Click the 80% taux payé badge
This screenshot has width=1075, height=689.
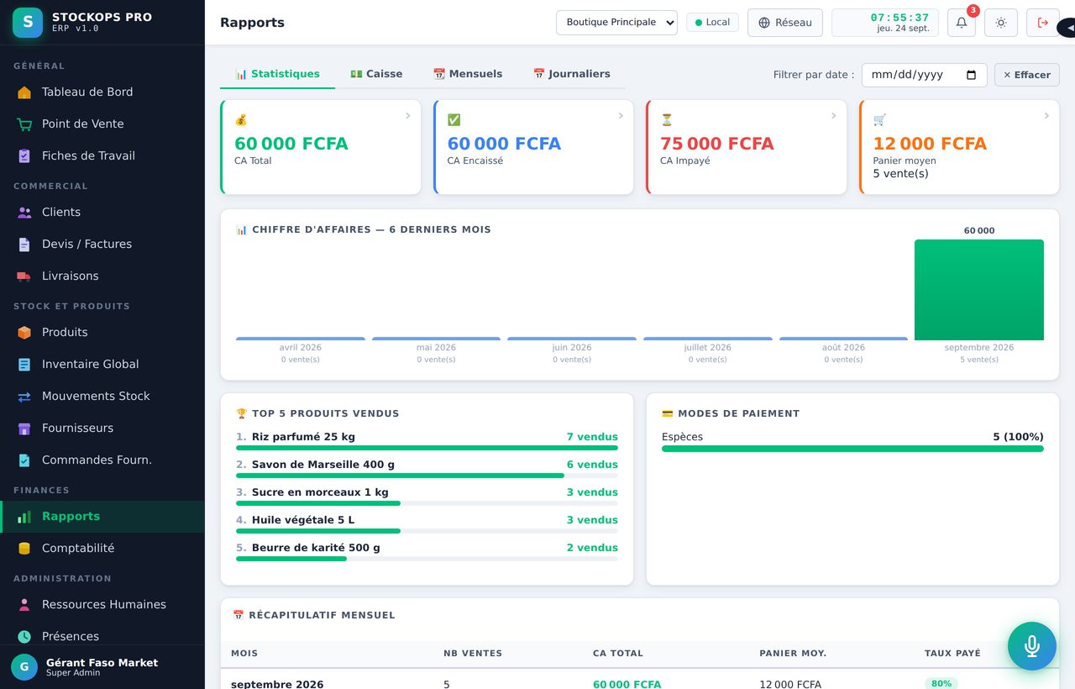pos(941,684)
